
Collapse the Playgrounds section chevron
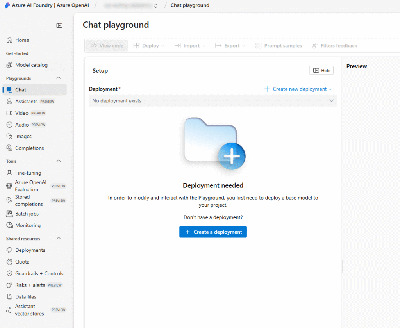(x=59, y=78)
